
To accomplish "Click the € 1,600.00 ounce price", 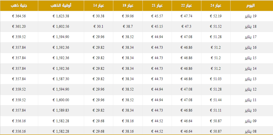I will click(61, 100).
